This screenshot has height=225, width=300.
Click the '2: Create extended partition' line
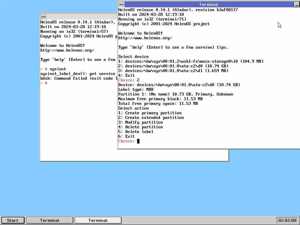pos(151,118)
